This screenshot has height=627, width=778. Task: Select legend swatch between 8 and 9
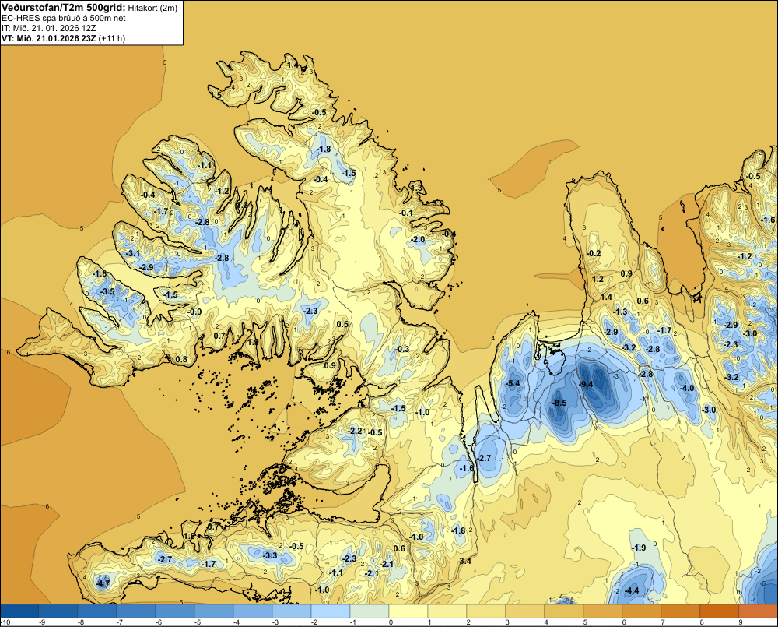click(720, 610)
